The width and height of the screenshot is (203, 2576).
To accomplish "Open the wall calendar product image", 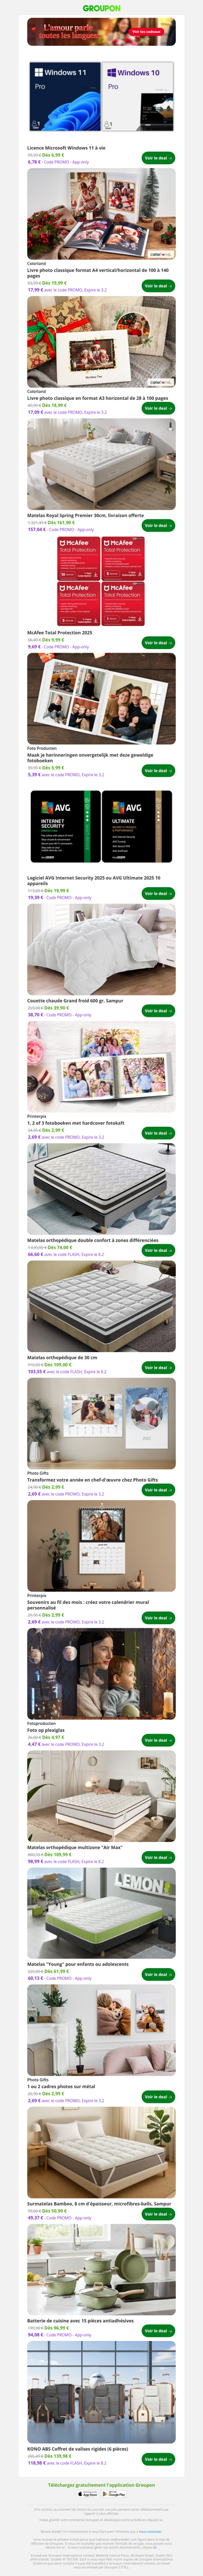I will pyautogui.click(x=101, y=1547).
